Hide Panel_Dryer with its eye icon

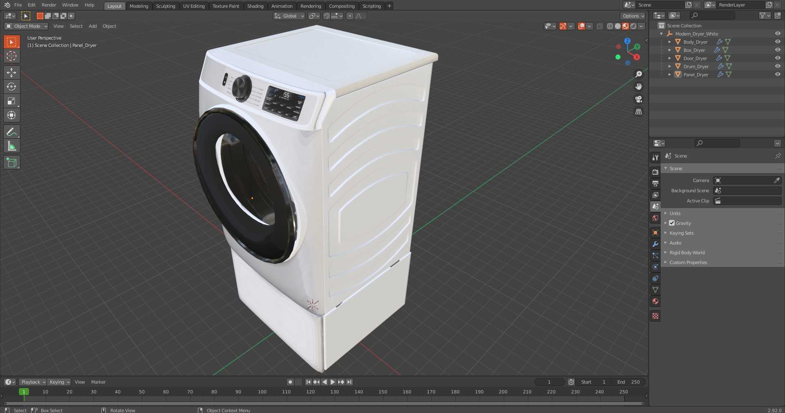point(778,74)
